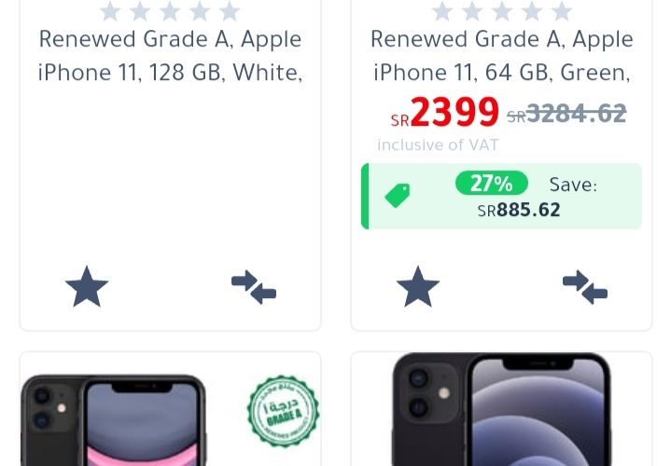This screenshot has width=671, height=466.
Task: Click the red SR2399 price
Action: (x=444, y=113)
